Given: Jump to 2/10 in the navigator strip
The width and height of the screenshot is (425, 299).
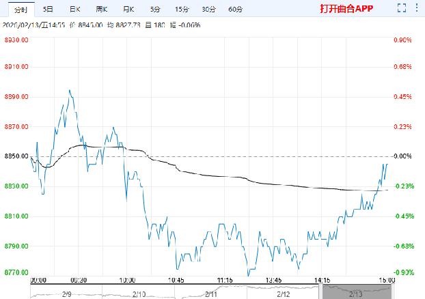Looking at the screenshot, I should tap(139, 294).
